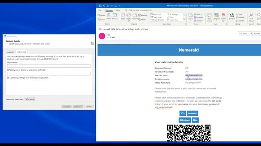Click the Android download button

pyautogui.click(x=192, y=114)
